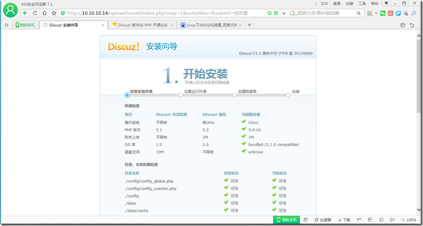Open the skin shirt icon in title bar
423x226 pixels.
click(386, 3)
